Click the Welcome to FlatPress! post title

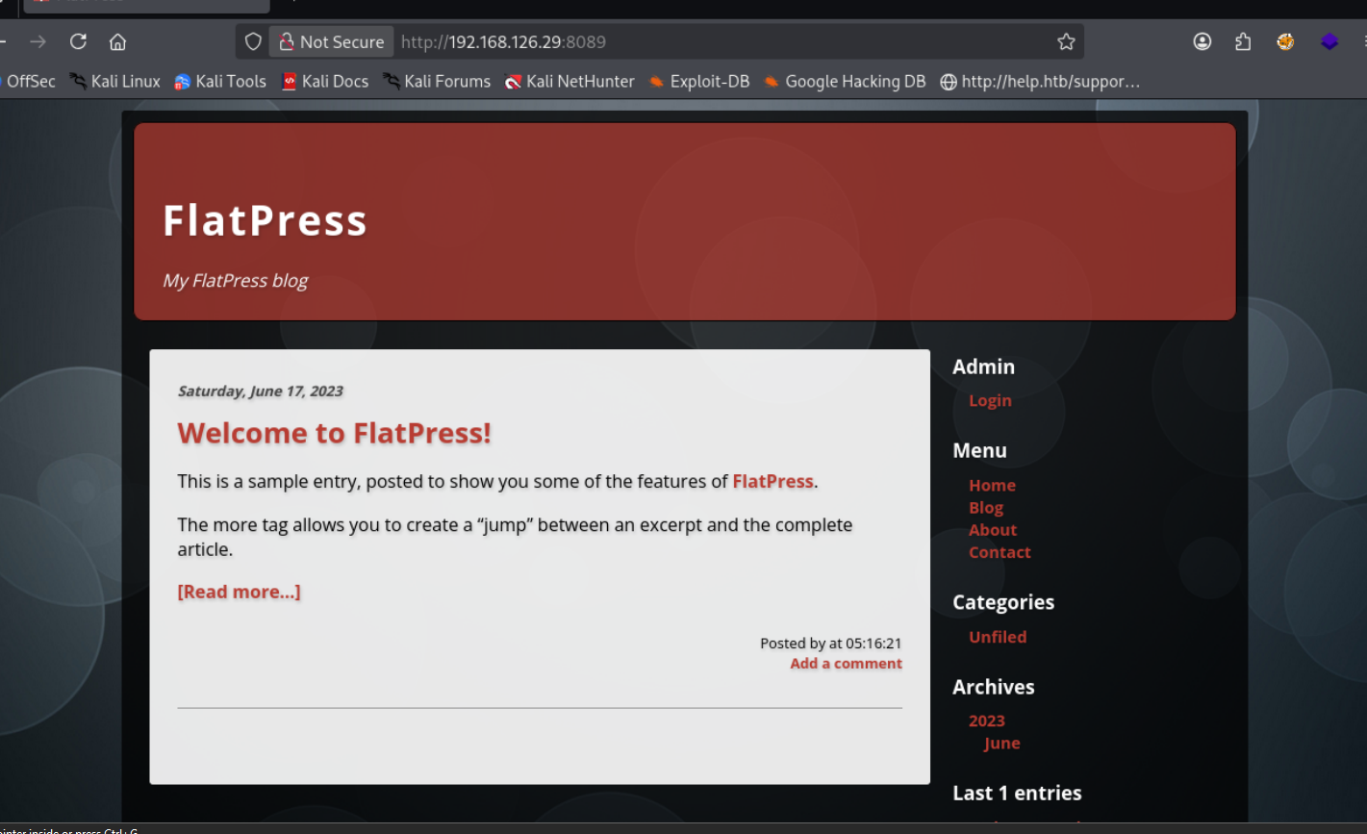click(334, 433)
